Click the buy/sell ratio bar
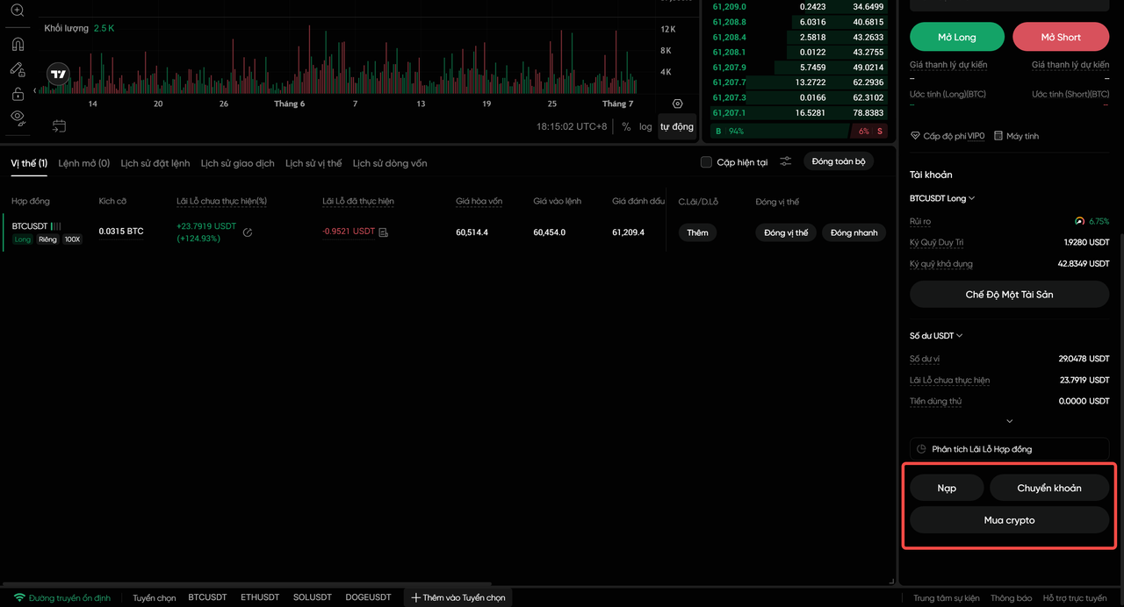This screenshot has width=1124, height=607. coord(799,131)
